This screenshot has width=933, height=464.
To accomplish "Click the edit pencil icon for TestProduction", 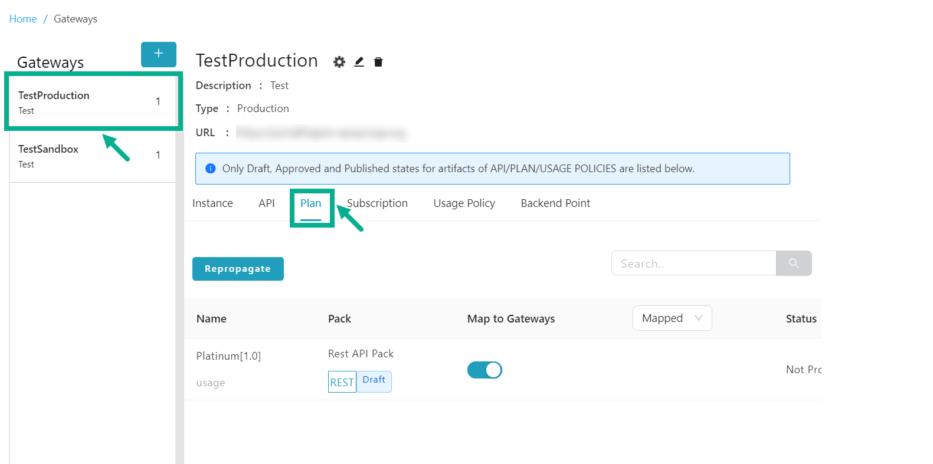I will [x=359, y=62].
